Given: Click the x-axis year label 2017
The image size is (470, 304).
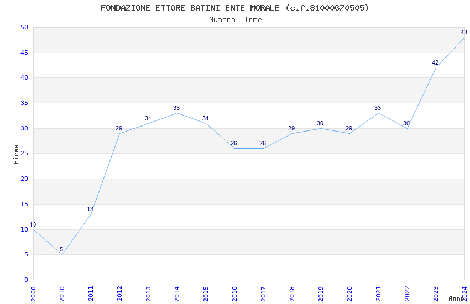Looking at the screenshot, I should coord(263,293).
